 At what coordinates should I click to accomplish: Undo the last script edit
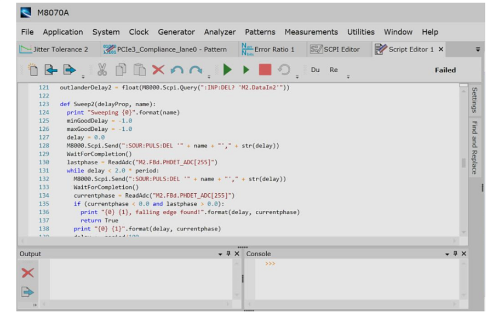(177, 70)
